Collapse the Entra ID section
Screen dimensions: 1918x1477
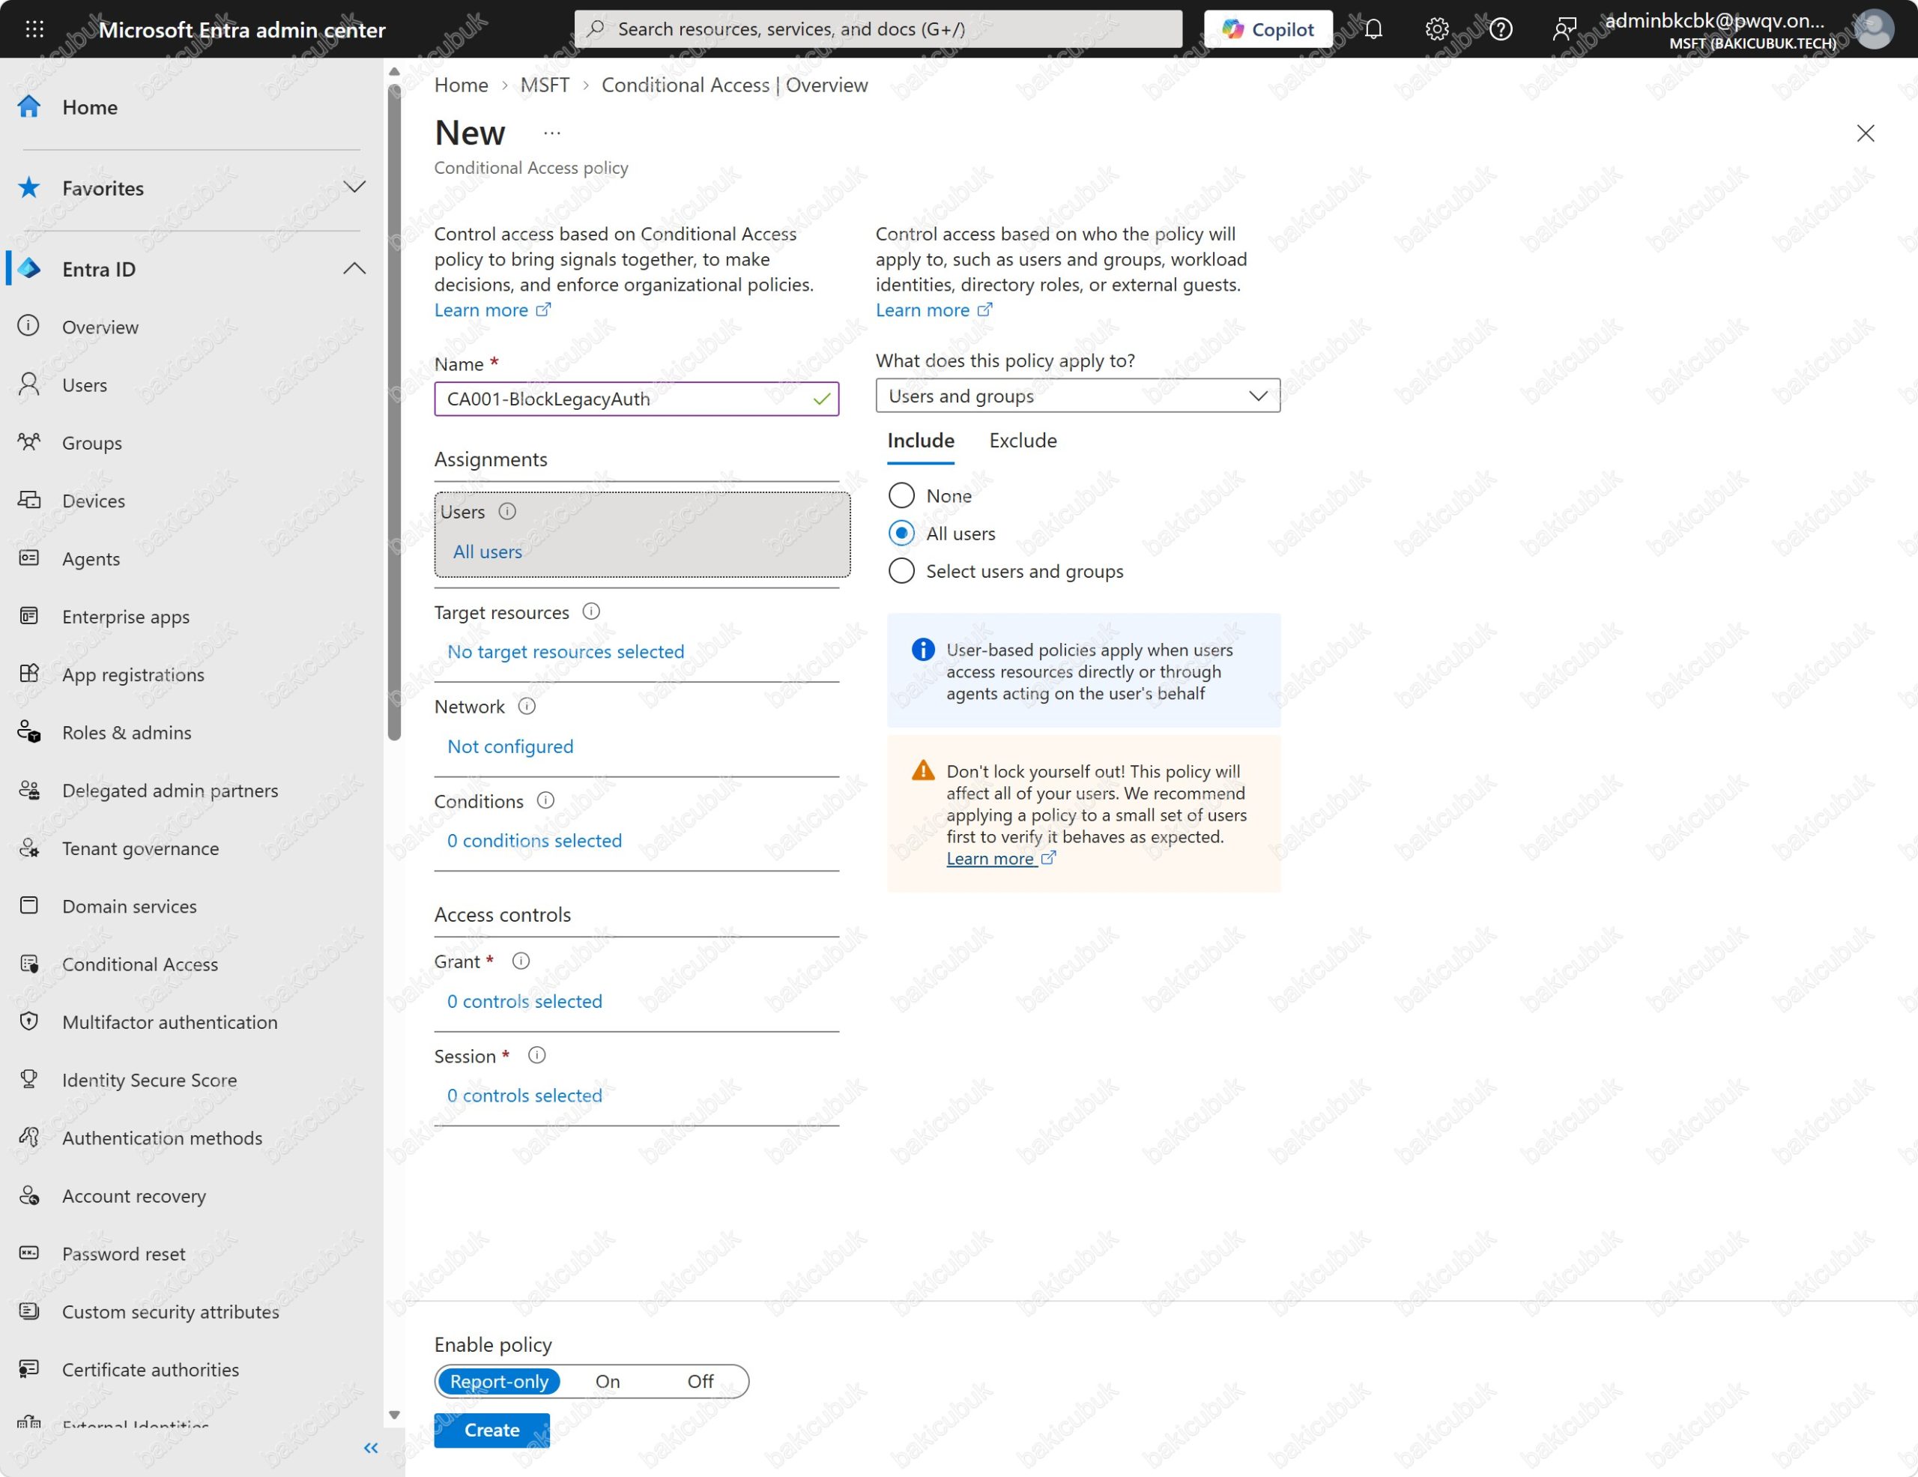point(354,269)
